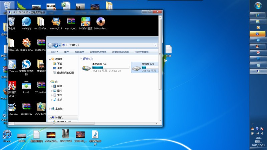This screenshot has width=267, height=150.
Task: Click 打开控制面板 in toolbar
Action: pyautogui.click(x=142, y=52)
